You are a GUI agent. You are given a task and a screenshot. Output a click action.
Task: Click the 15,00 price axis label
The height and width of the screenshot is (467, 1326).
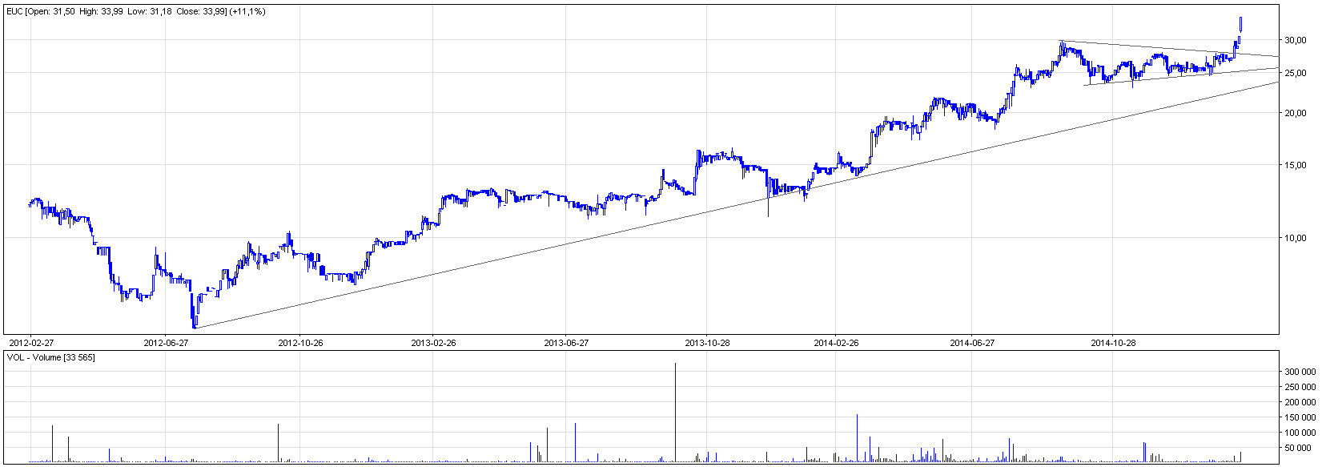click(x=1296, y=165)
